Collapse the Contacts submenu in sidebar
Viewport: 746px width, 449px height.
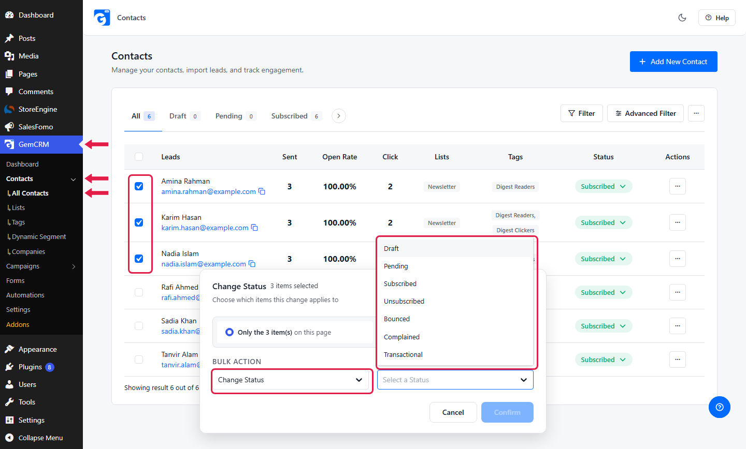pyautogui.click(x=73, y=179)
